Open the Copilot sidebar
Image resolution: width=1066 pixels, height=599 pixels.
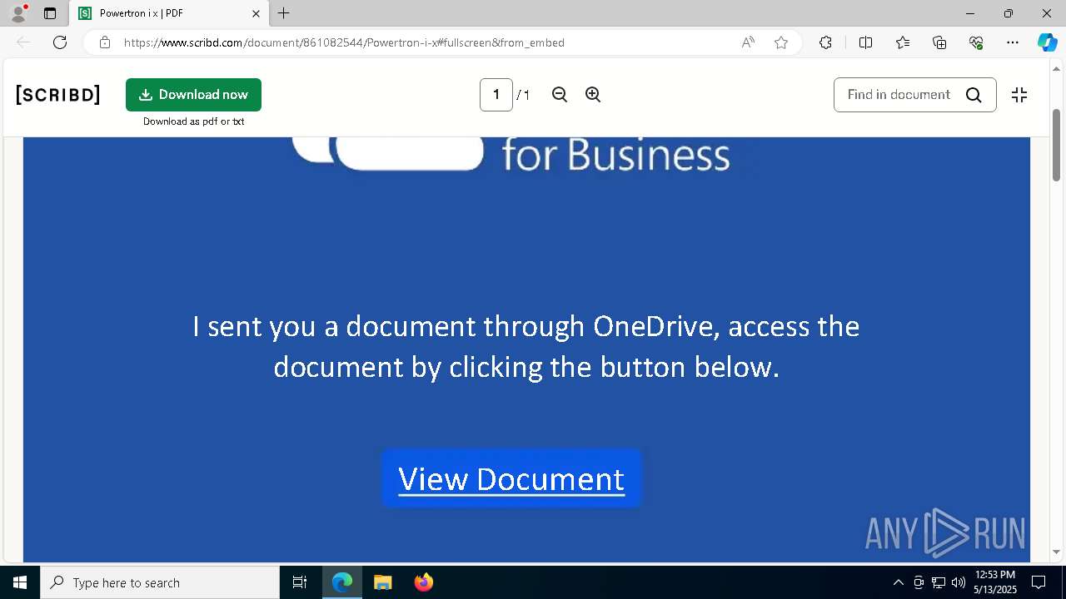tap(1047, 42)
